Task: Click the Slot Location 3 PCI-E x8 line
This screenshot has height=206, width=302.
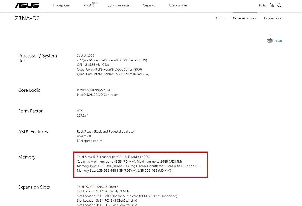Action: tap(107, 201)
